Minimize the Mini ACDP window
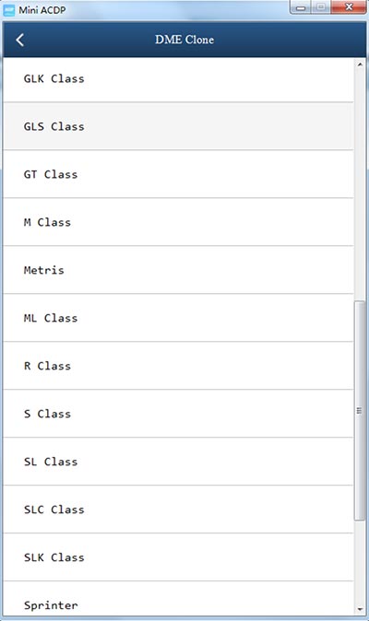Image resolution: width=369 pixels, height=621 pixels. (302, 7)
